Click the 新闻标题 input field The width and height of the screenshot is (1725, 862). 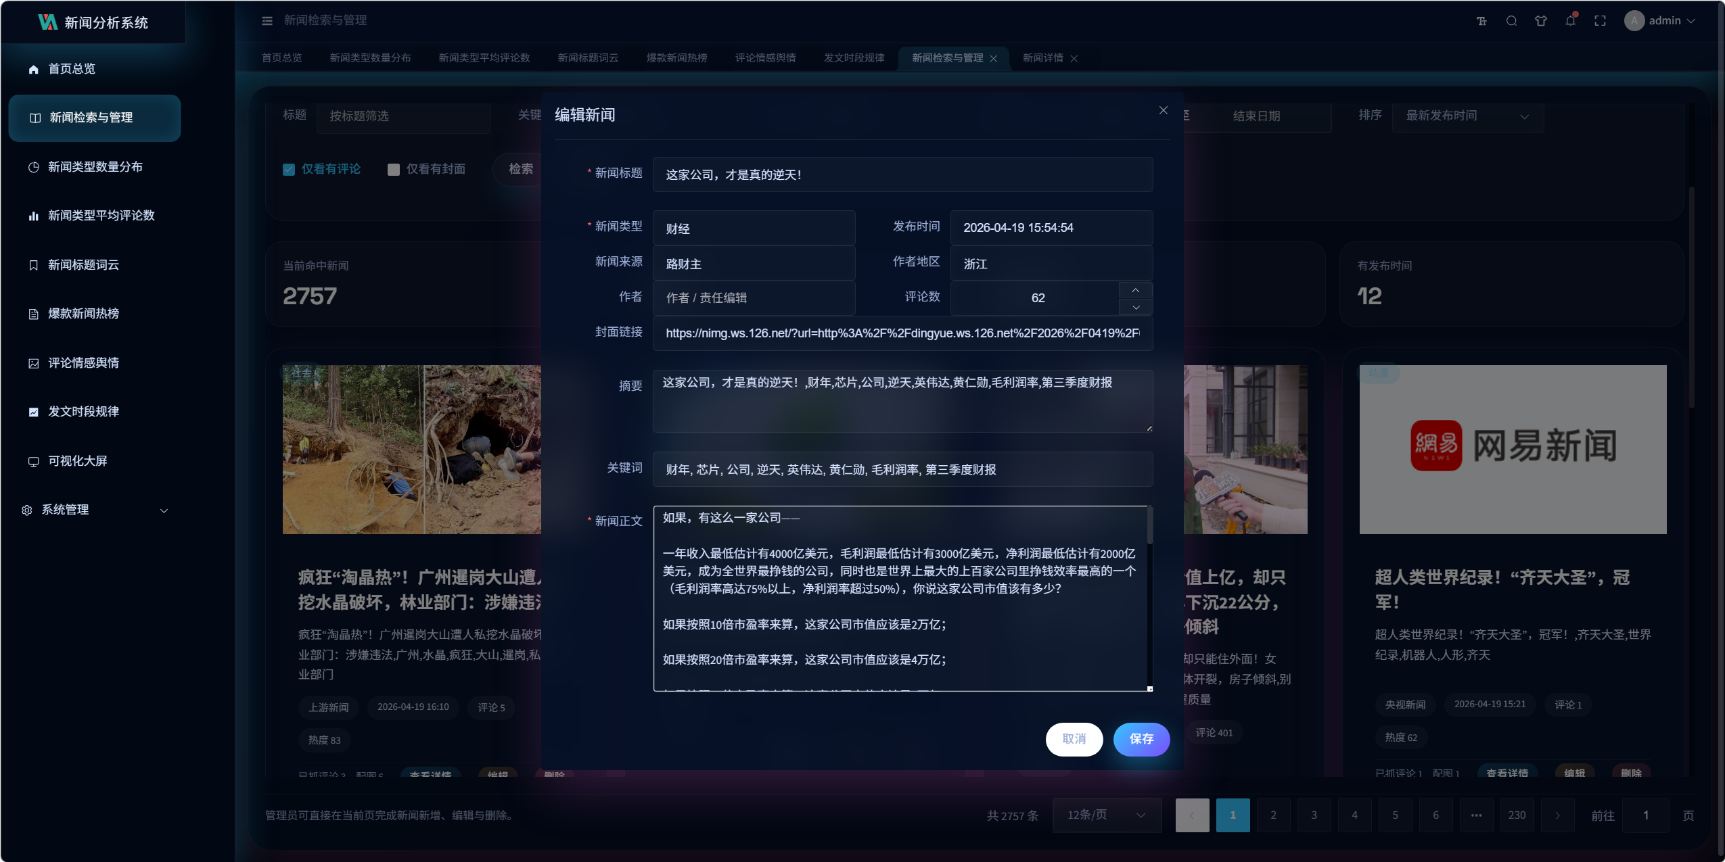pyautogui.click(x=902, y=175)
